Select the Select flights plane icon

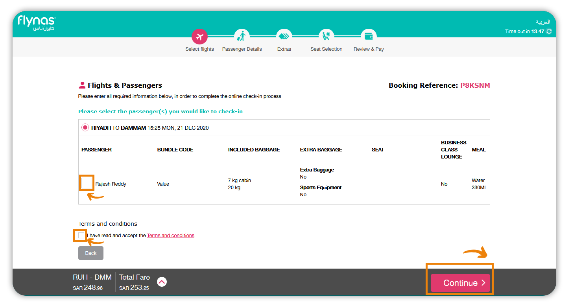(199, 36)
